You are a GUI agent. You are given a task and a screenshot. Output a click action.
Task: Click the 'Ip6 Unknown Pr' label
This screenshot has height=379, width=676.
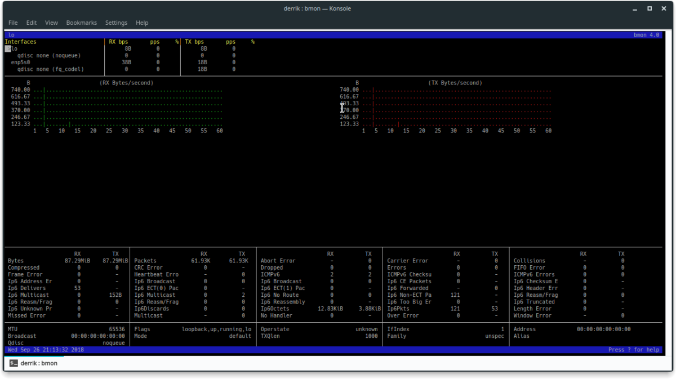30,309
